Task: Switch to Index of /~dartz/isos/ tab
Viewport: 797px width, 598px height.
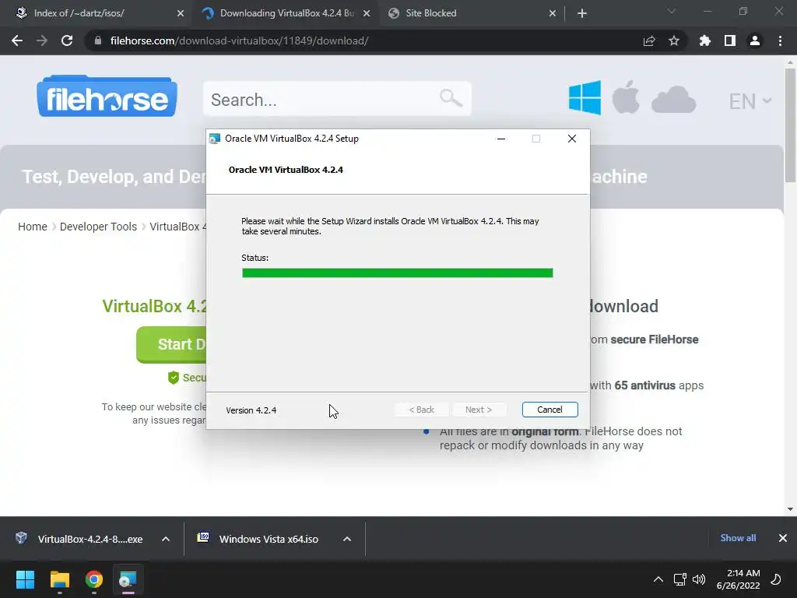Action: pos(97,13)
